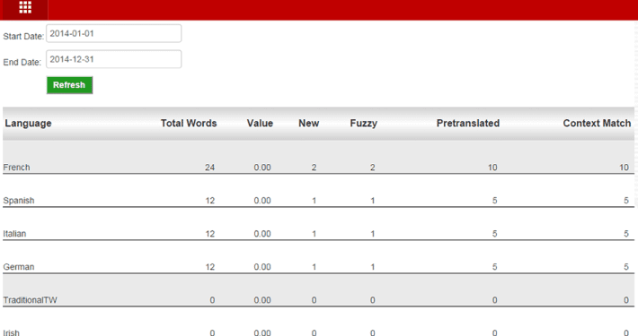Click Spanish Context Match count 5
Viewport: 638px width, 336px height.
tap(626, 201)
